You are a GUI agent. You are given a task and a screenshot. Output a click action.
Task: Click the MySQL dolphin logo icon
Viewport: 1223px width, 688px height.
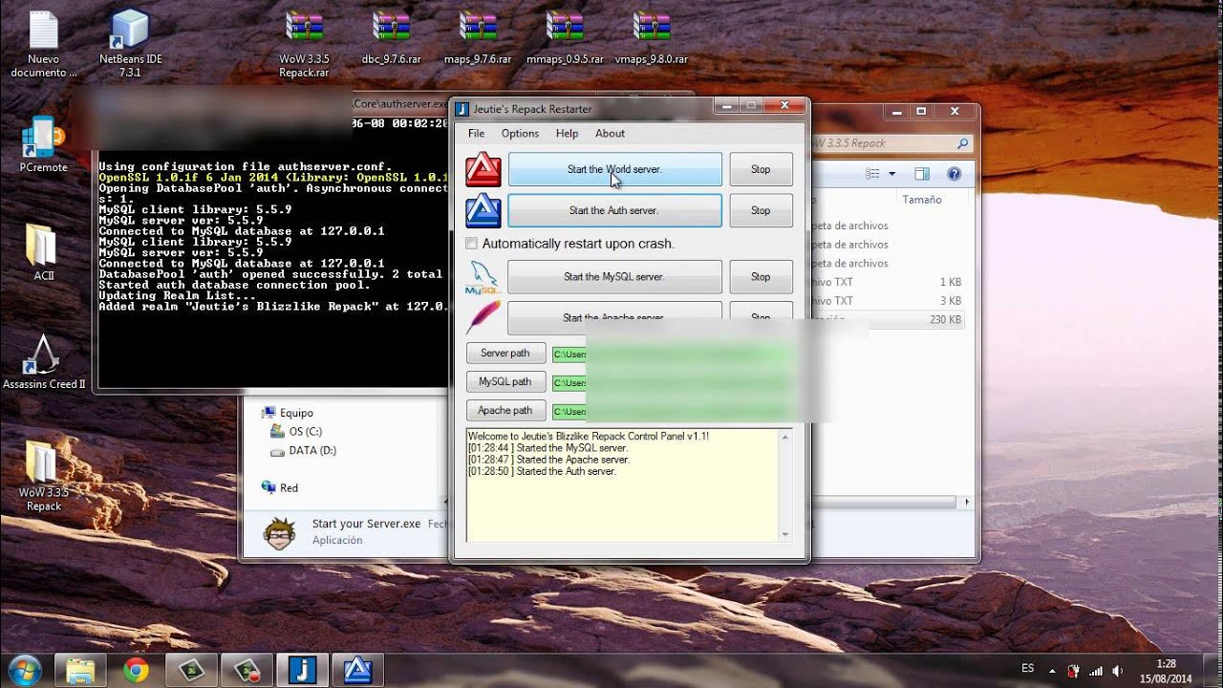[483, 277]
